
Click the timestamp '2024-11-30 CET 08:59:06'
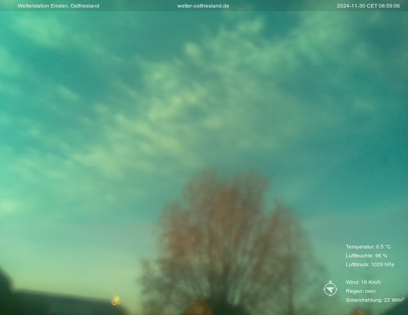tap(368, 6)
